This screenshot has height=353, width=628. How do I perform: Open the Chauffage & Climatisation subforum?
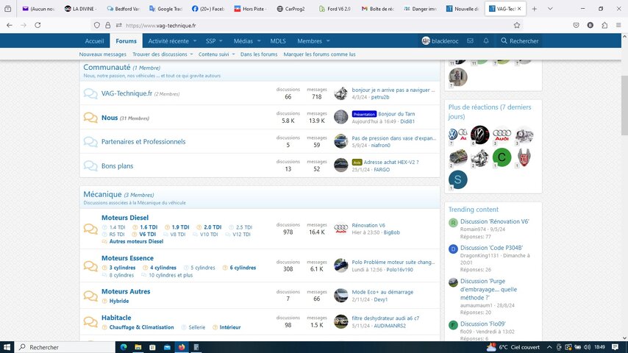click(x=141, y=327)
